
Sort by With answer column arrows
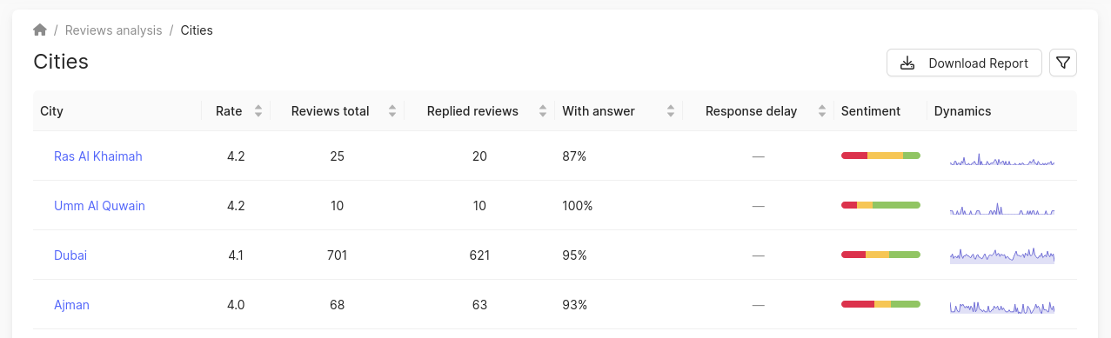[671, 111]
